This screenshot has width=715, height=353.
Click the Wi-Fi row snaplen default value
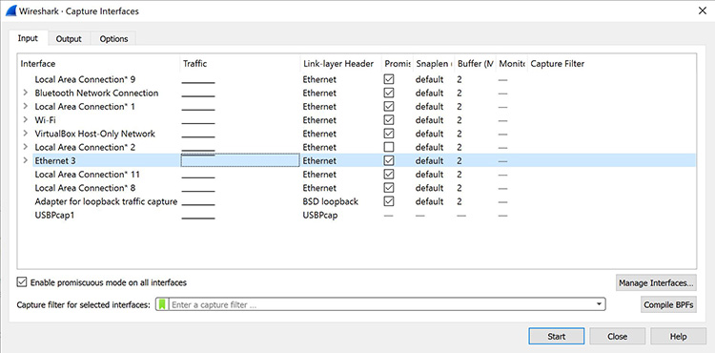coord(429,120)
